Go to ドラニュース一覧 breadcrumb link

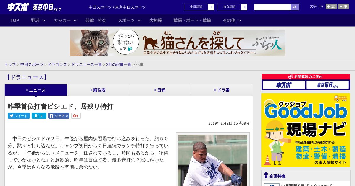87,64
